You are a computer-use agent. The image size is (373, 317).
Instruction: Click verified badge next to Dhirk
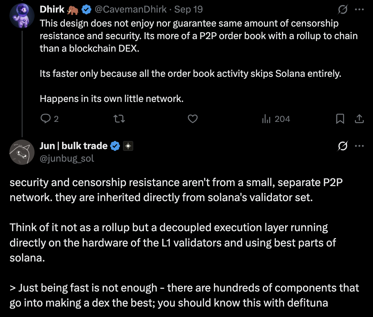[x=86, y=10]
